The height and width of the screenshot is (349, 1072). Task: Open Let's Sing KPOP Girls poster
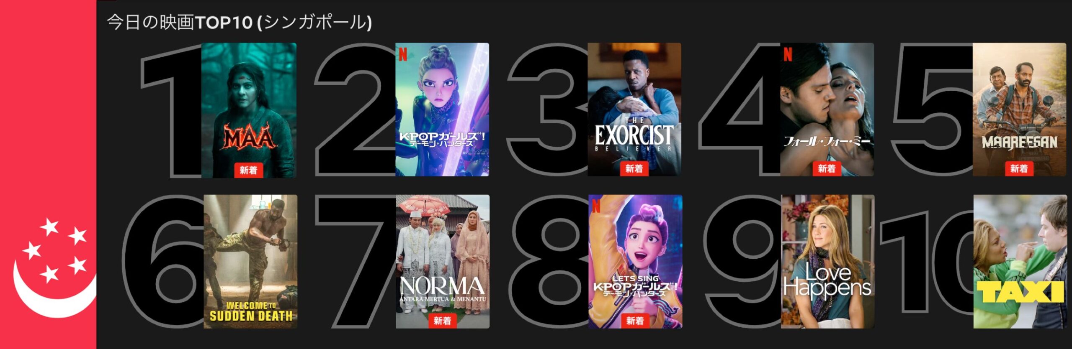(x=635, y=261)
